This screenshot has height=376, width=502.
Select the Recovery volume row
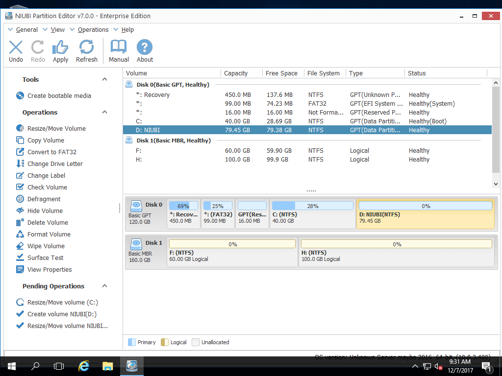[x=307, y=95]
